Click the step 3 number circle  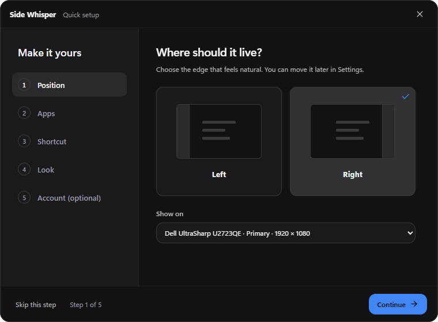24,141
